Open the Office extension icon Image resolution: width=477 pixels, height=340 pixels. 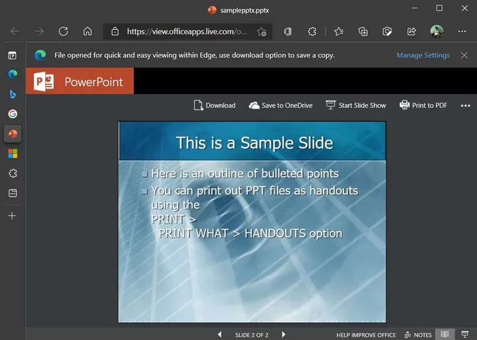pyautogui.click(x=288, y=31)
